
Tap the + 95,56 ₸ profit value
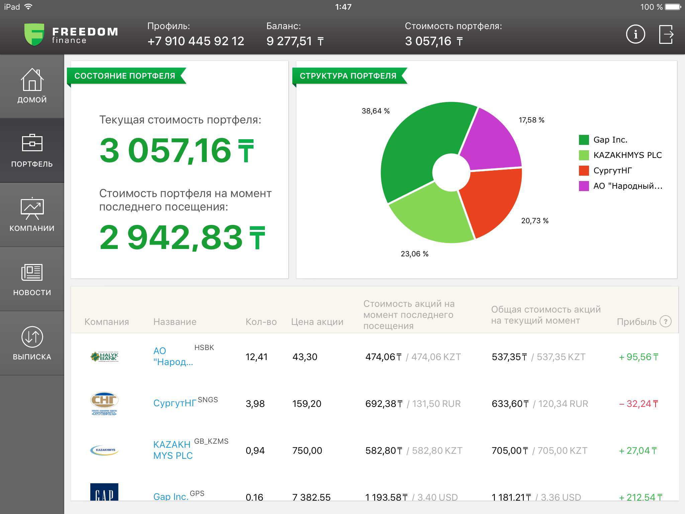[x=639, y=357]
